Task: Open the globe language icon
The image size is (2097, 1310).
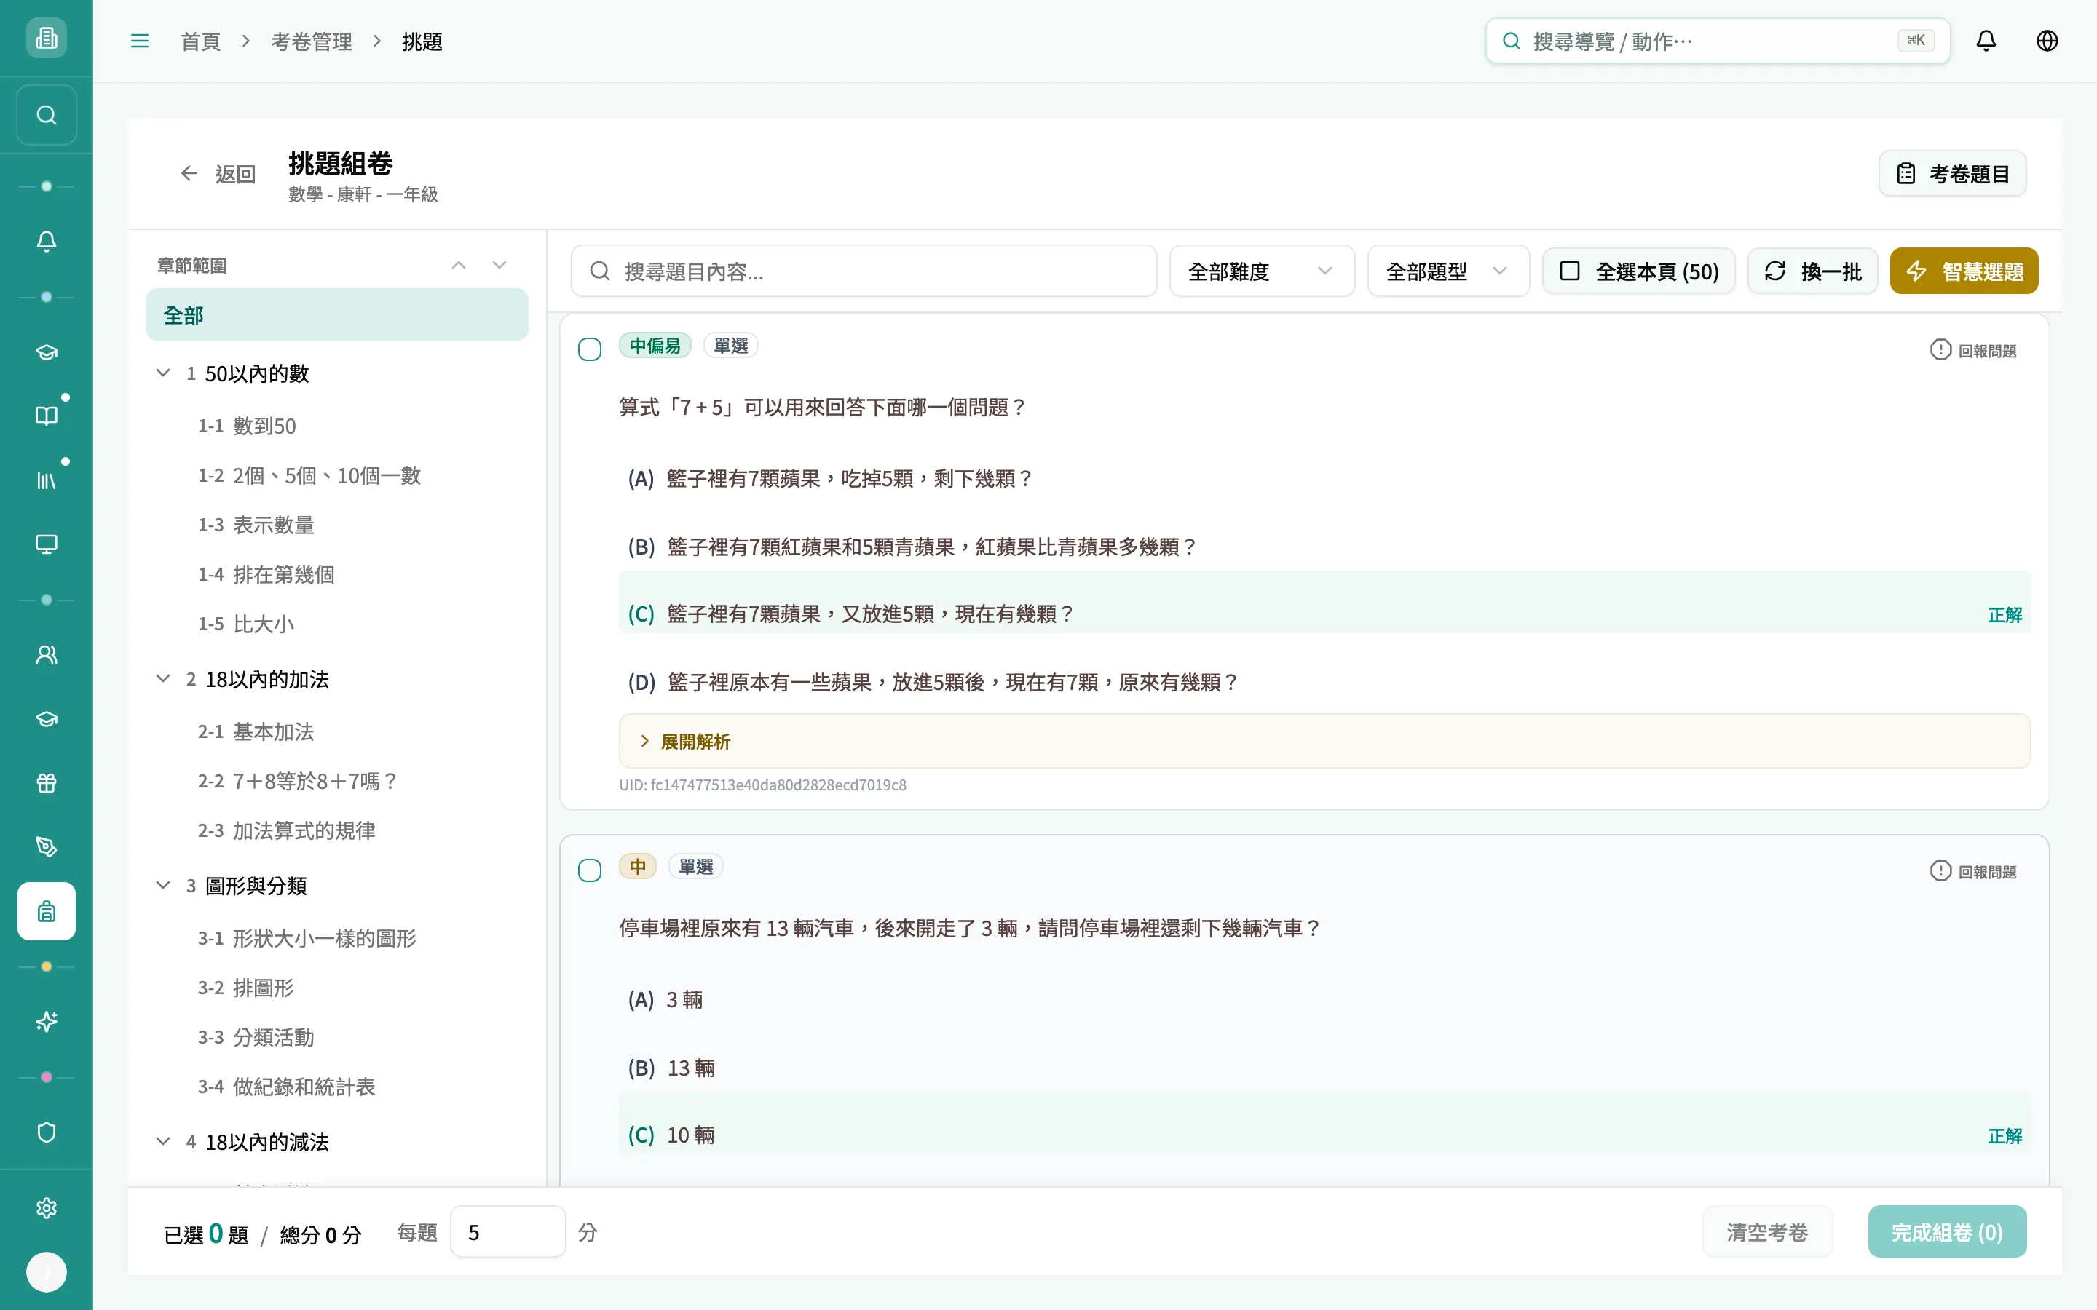Action: click(2047, 41)
